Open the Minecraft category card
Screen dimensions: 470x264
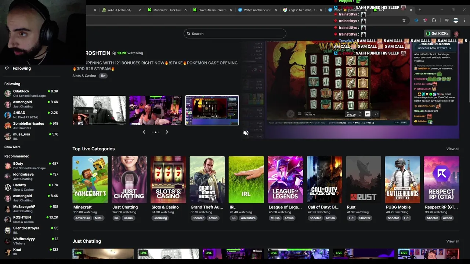tap(90, 180)
